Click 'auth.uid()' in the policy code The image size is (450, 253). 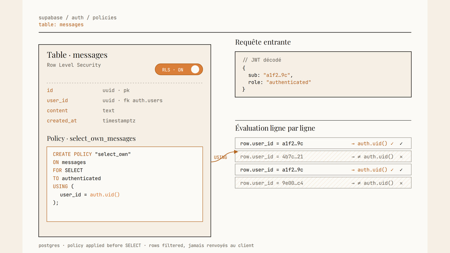coord(105,195)
